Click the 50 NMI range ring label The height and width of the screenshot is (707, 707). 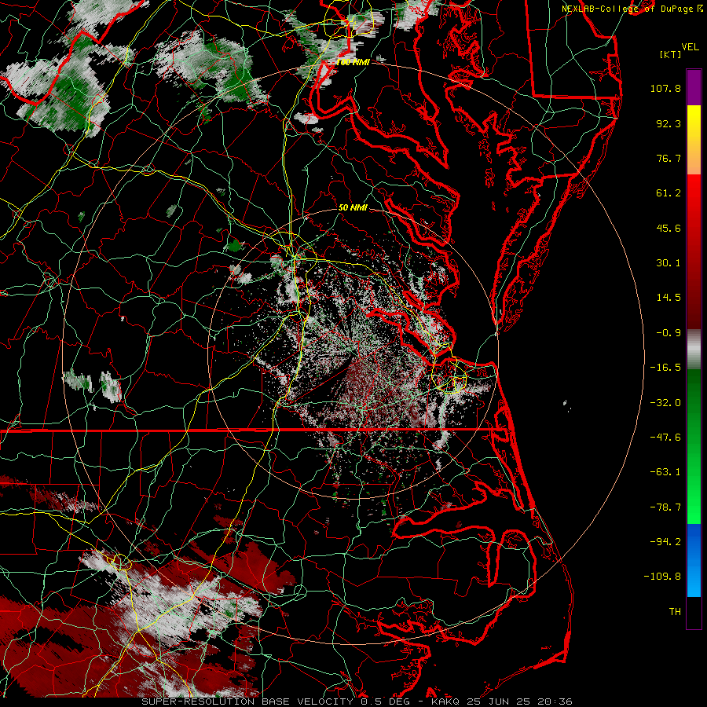(x=353, y=208)
